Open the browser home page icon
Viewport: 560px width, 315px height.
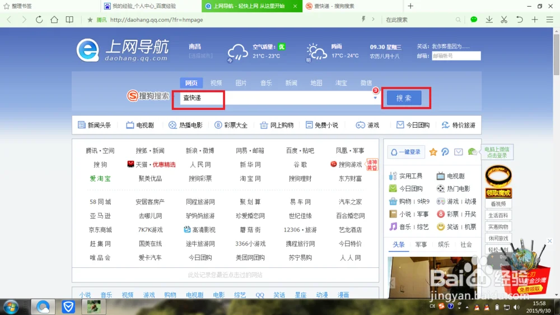pyautogui.click(x=54, y=20)
